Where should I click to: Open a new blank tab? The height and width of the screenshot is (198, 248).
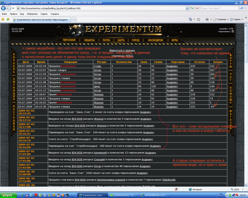[73, 20]
